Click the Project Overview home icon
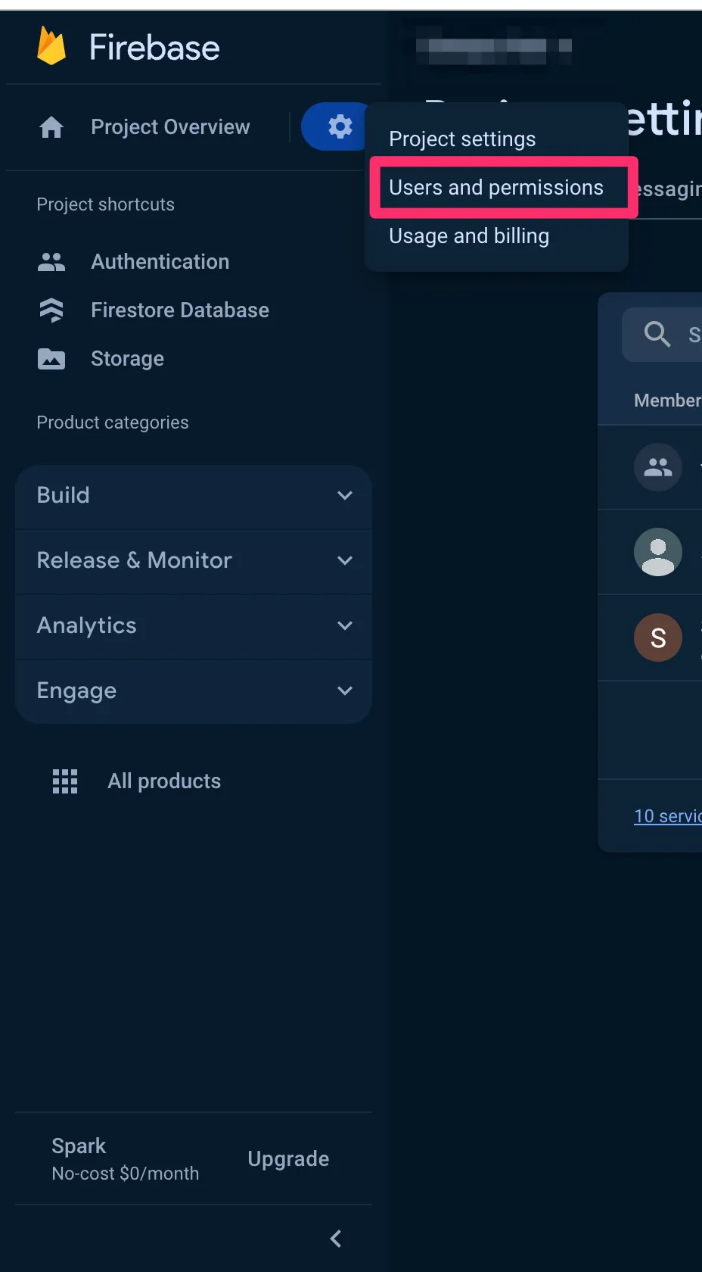 51,127
